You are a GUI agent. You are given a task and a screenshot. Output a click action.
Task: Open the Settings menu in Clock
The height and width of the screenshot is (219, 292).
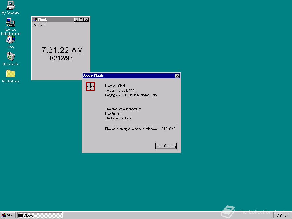(x=39, y=25)
